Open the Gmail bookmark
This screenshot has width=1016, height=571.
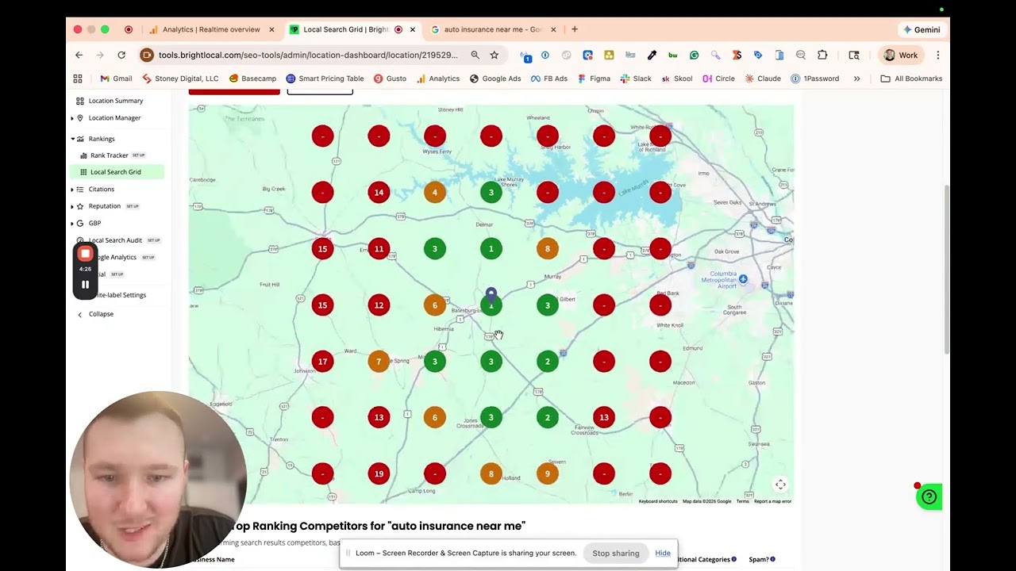(116, 79)
